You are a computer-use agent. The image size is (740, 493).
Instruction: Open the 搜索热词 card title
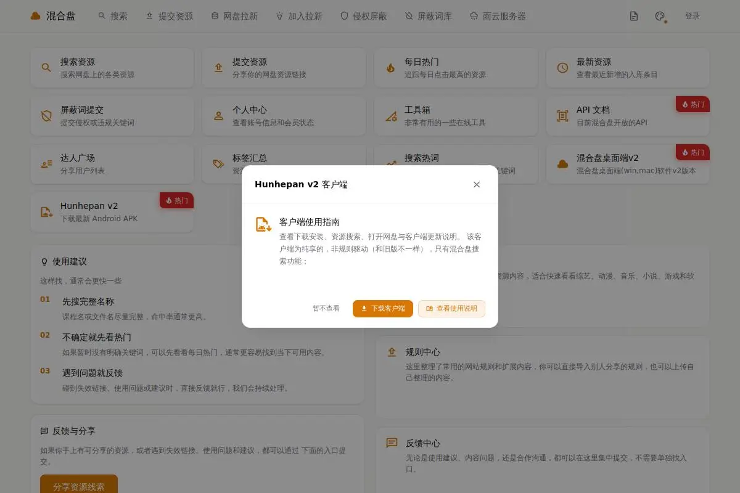[x=422, y=158]
